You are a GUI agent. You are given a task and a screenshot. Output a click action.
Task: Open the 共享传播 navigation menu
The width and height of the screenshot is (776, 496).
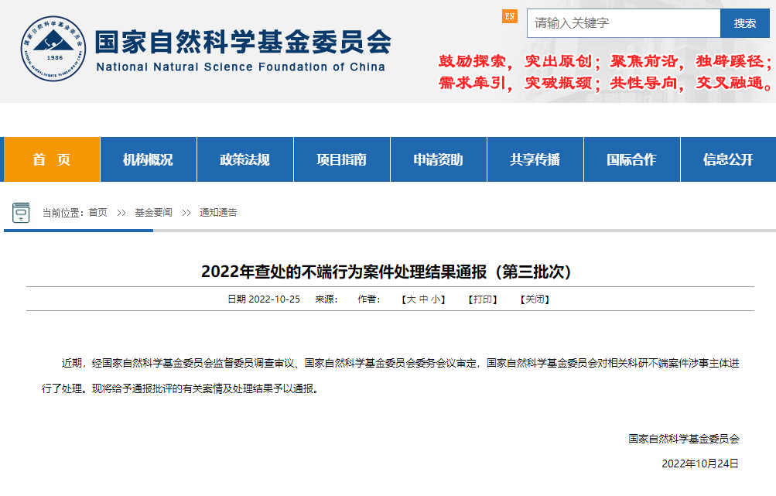(535, 159)
